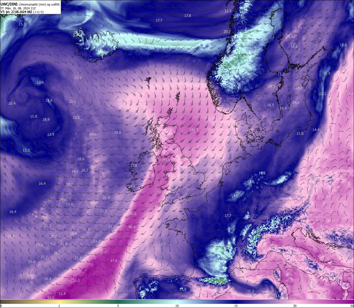Click the 41.6 value over northern England
Screen dimensions: 354x308
(167, 160)
